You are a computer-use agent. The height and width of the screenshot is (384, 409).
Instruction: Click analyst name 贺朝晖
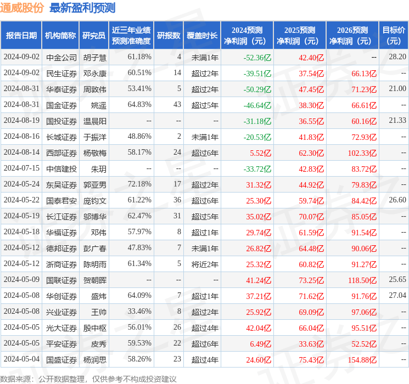(94, 280)
